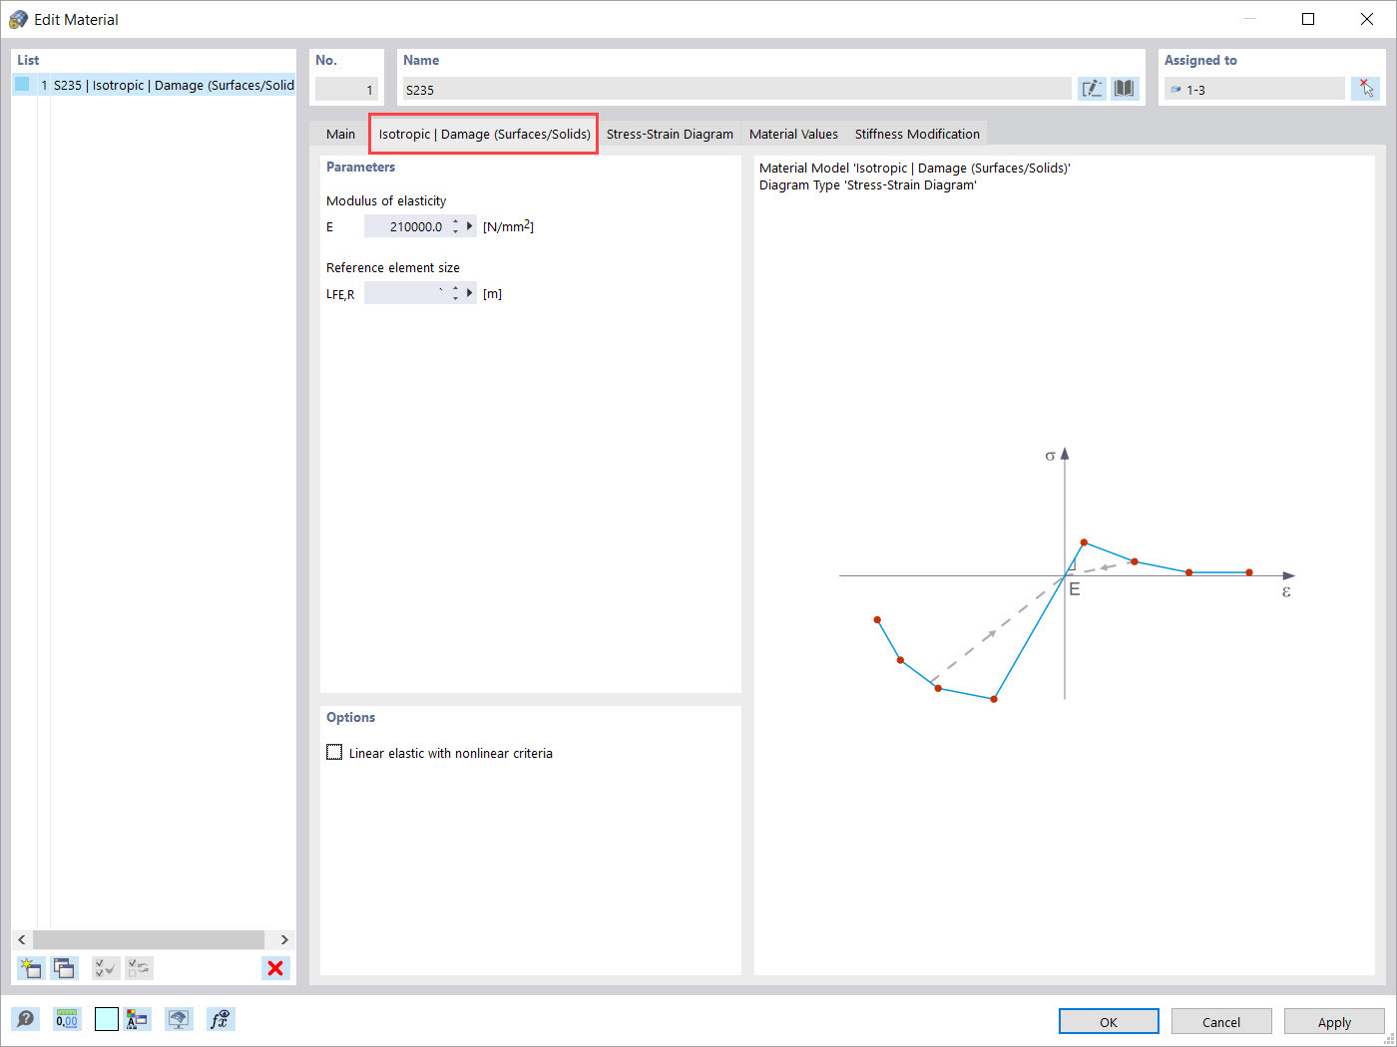This screenshot has height=1047, width=1397.
Task: Open the material library book icon
Action: tap(1125, 89)
